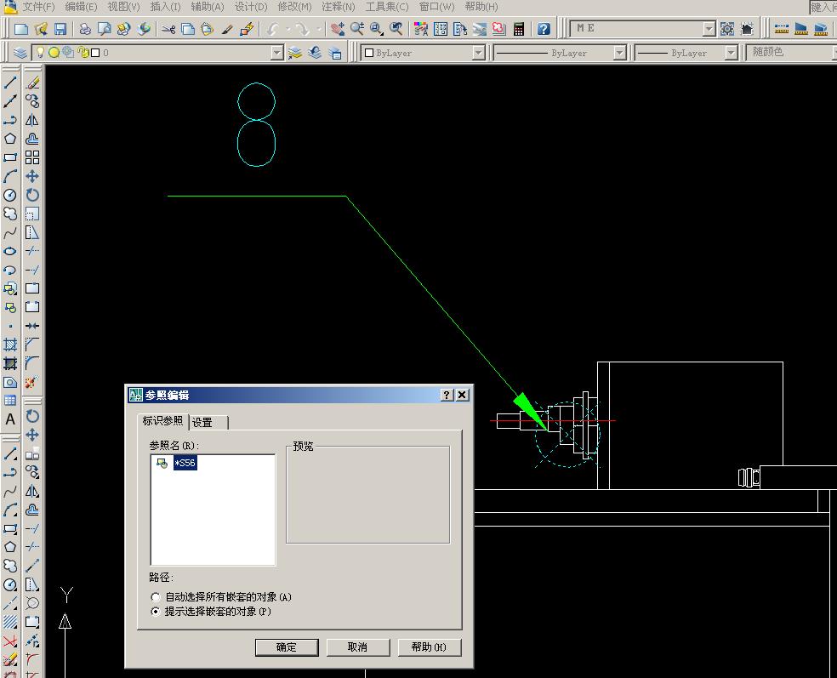Open Print Preview icon
The width and height of the screenshot is (837, 678).
click(104, 29)
